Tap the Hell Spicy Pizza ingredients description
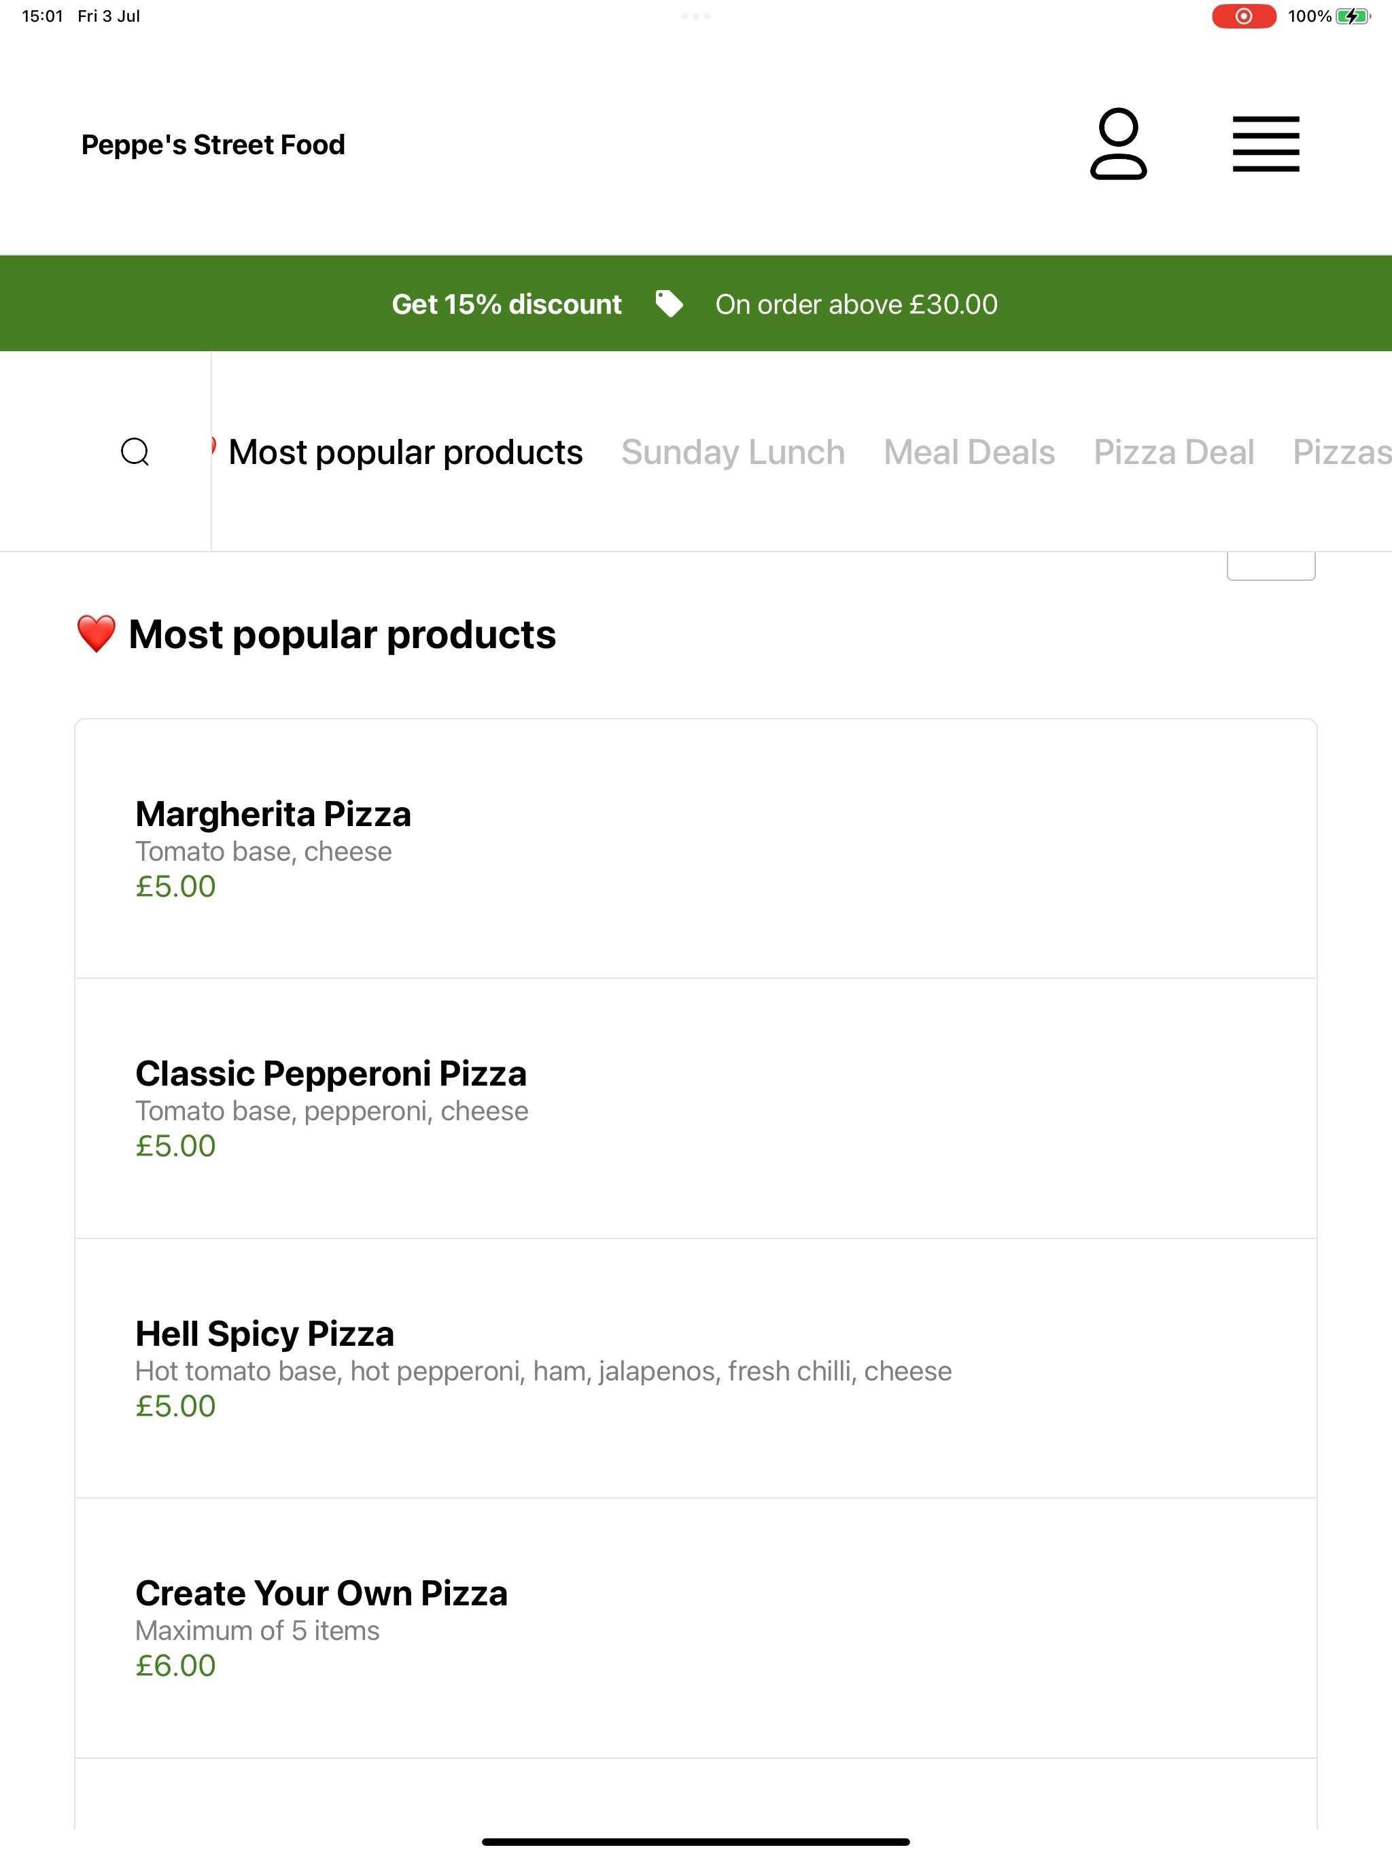The height and width of the screenshot is (1856, 1392). (x=543, y=1371)
